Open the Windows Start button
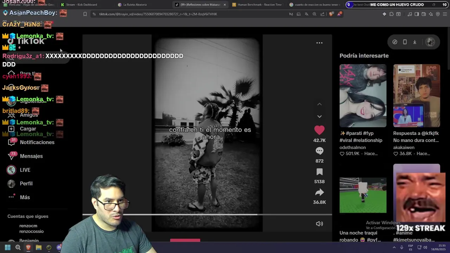 pyautogui.click(x=7, y=247)
